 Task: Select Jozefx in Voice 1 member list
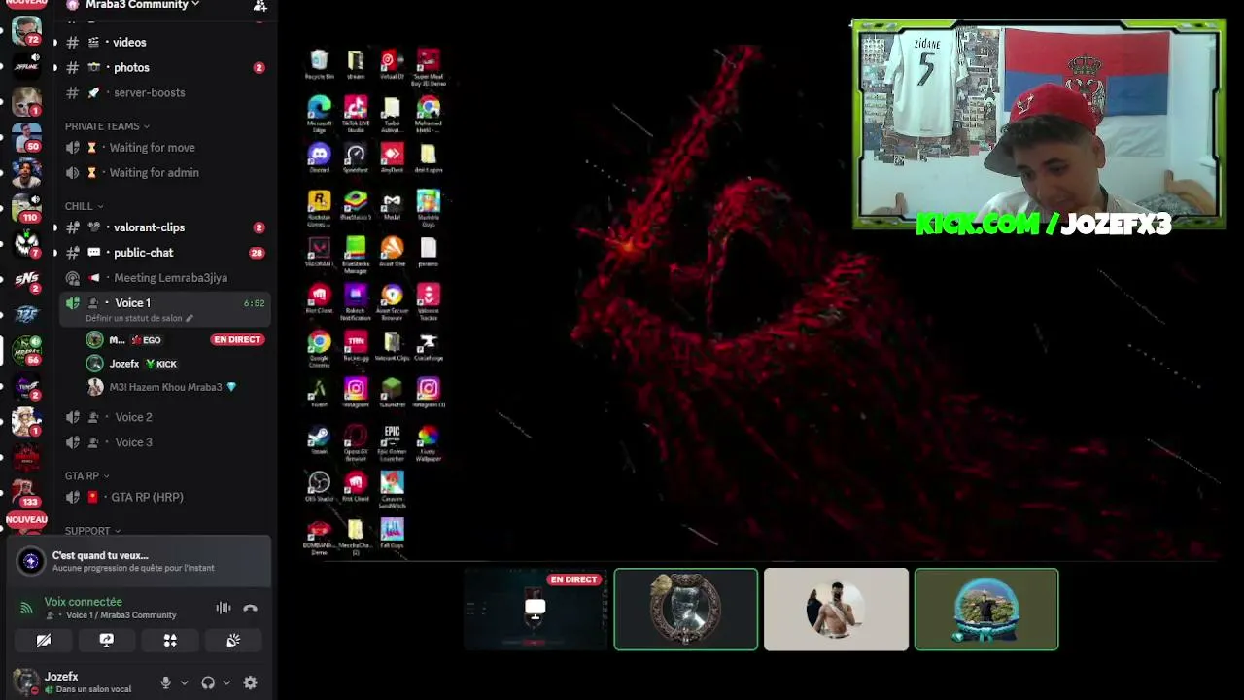pos(176,364)
